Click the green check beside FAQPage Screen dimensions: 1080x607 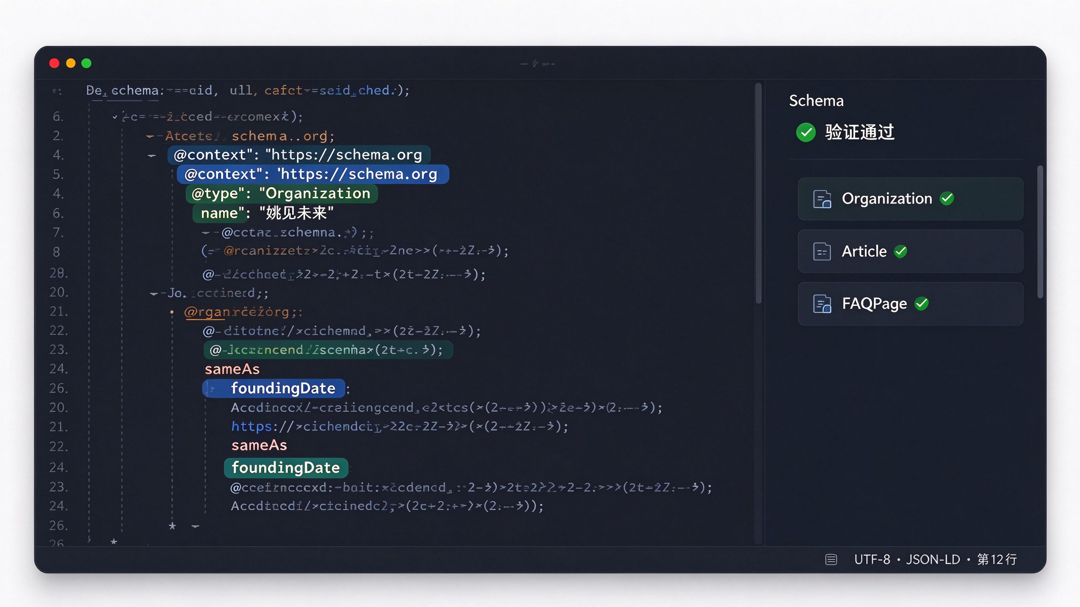pyautogui.click(x=921, y=303)
